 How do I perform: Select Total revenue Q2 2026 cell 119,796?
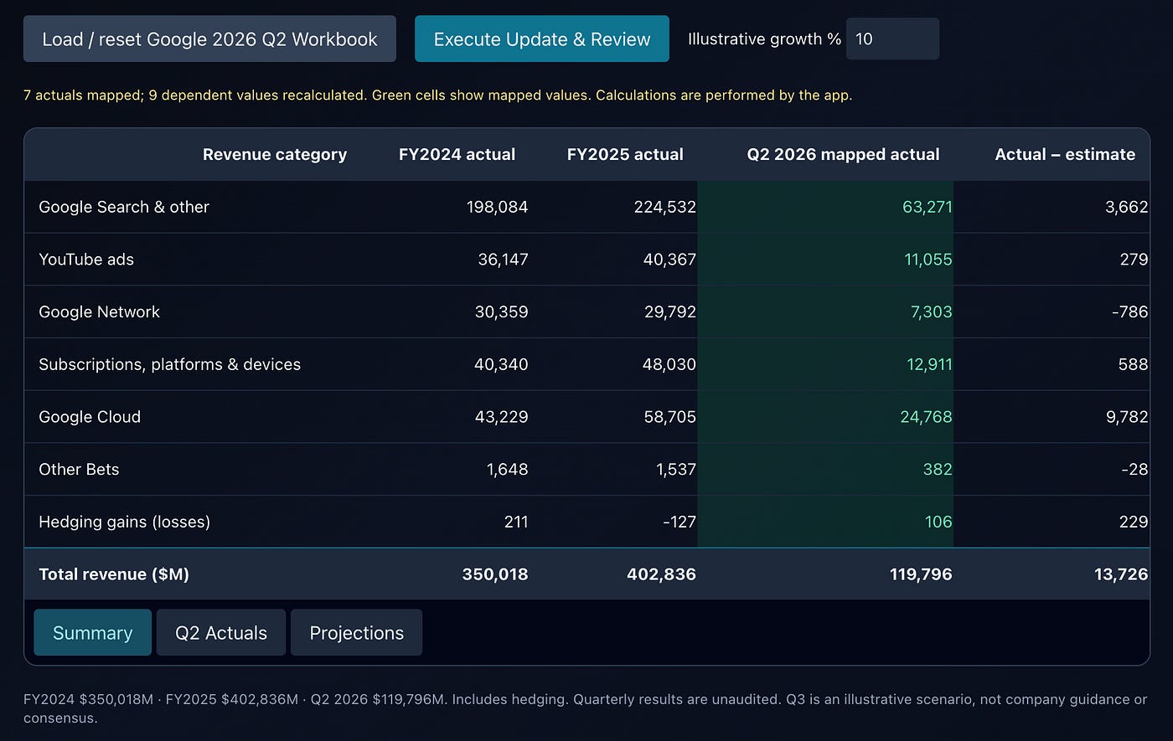(921, 574)
